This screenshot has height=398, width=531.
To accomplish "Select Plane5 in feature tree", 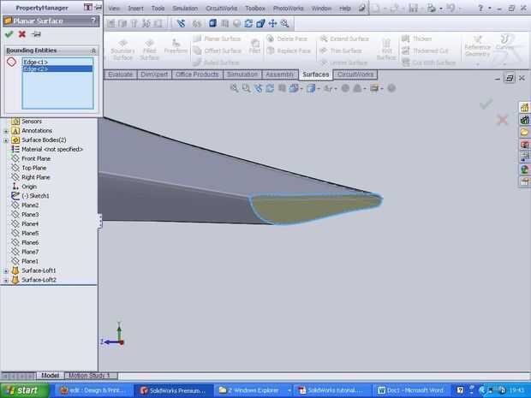I will coord(30,233).
